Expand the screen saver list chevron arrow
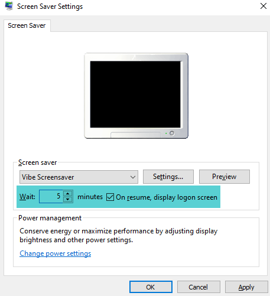The width and height of the screenshot is (270, 296). [x=133, y=177]
